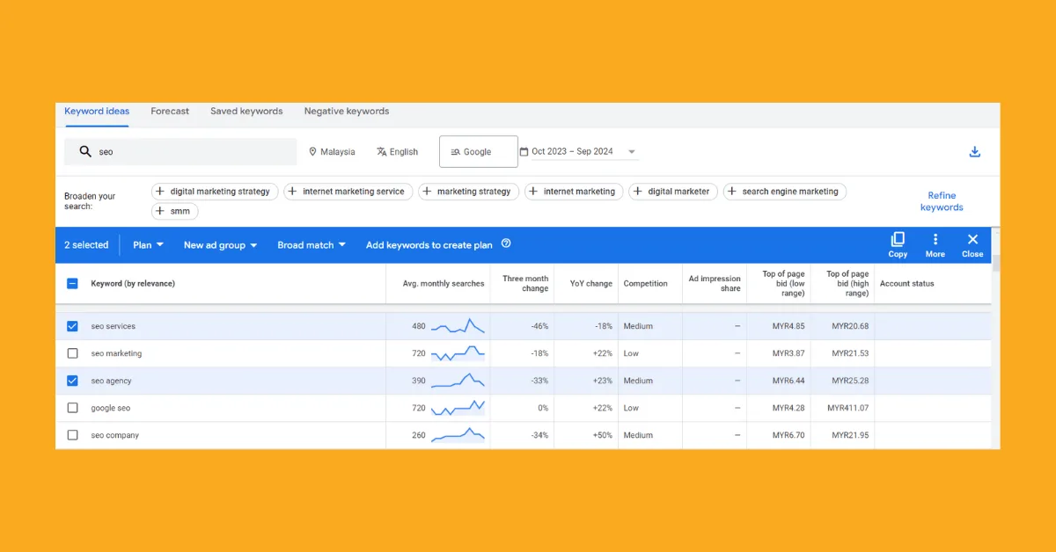This screenshot has width=1056, height=552.
Task: Click the '2 selected' label
Action: 86,245
